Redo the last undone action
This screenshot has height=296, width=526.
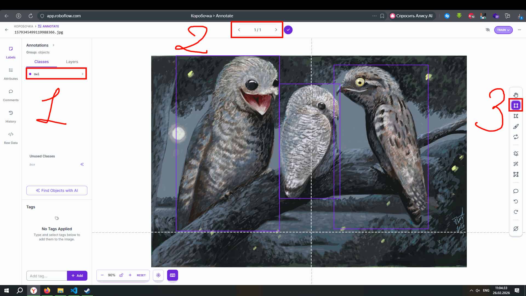516,212
